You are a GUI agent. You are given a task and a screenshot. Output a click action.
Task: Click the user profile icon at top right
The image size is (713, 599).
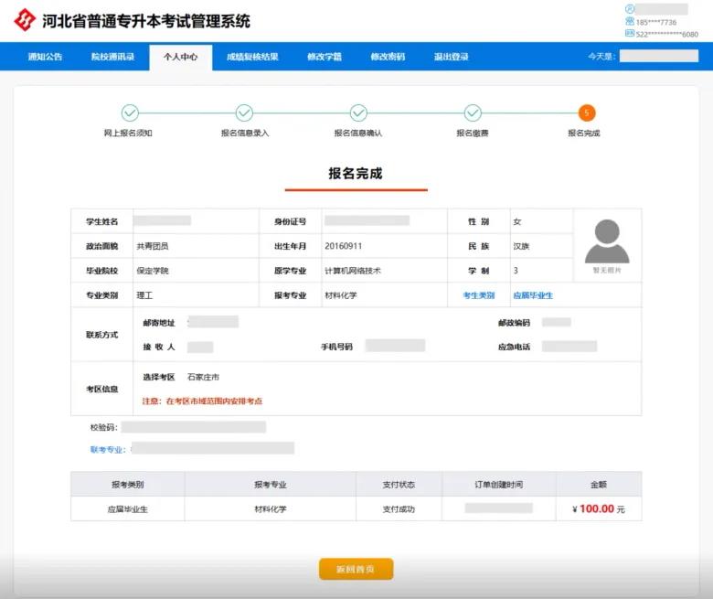pos(629,8)
